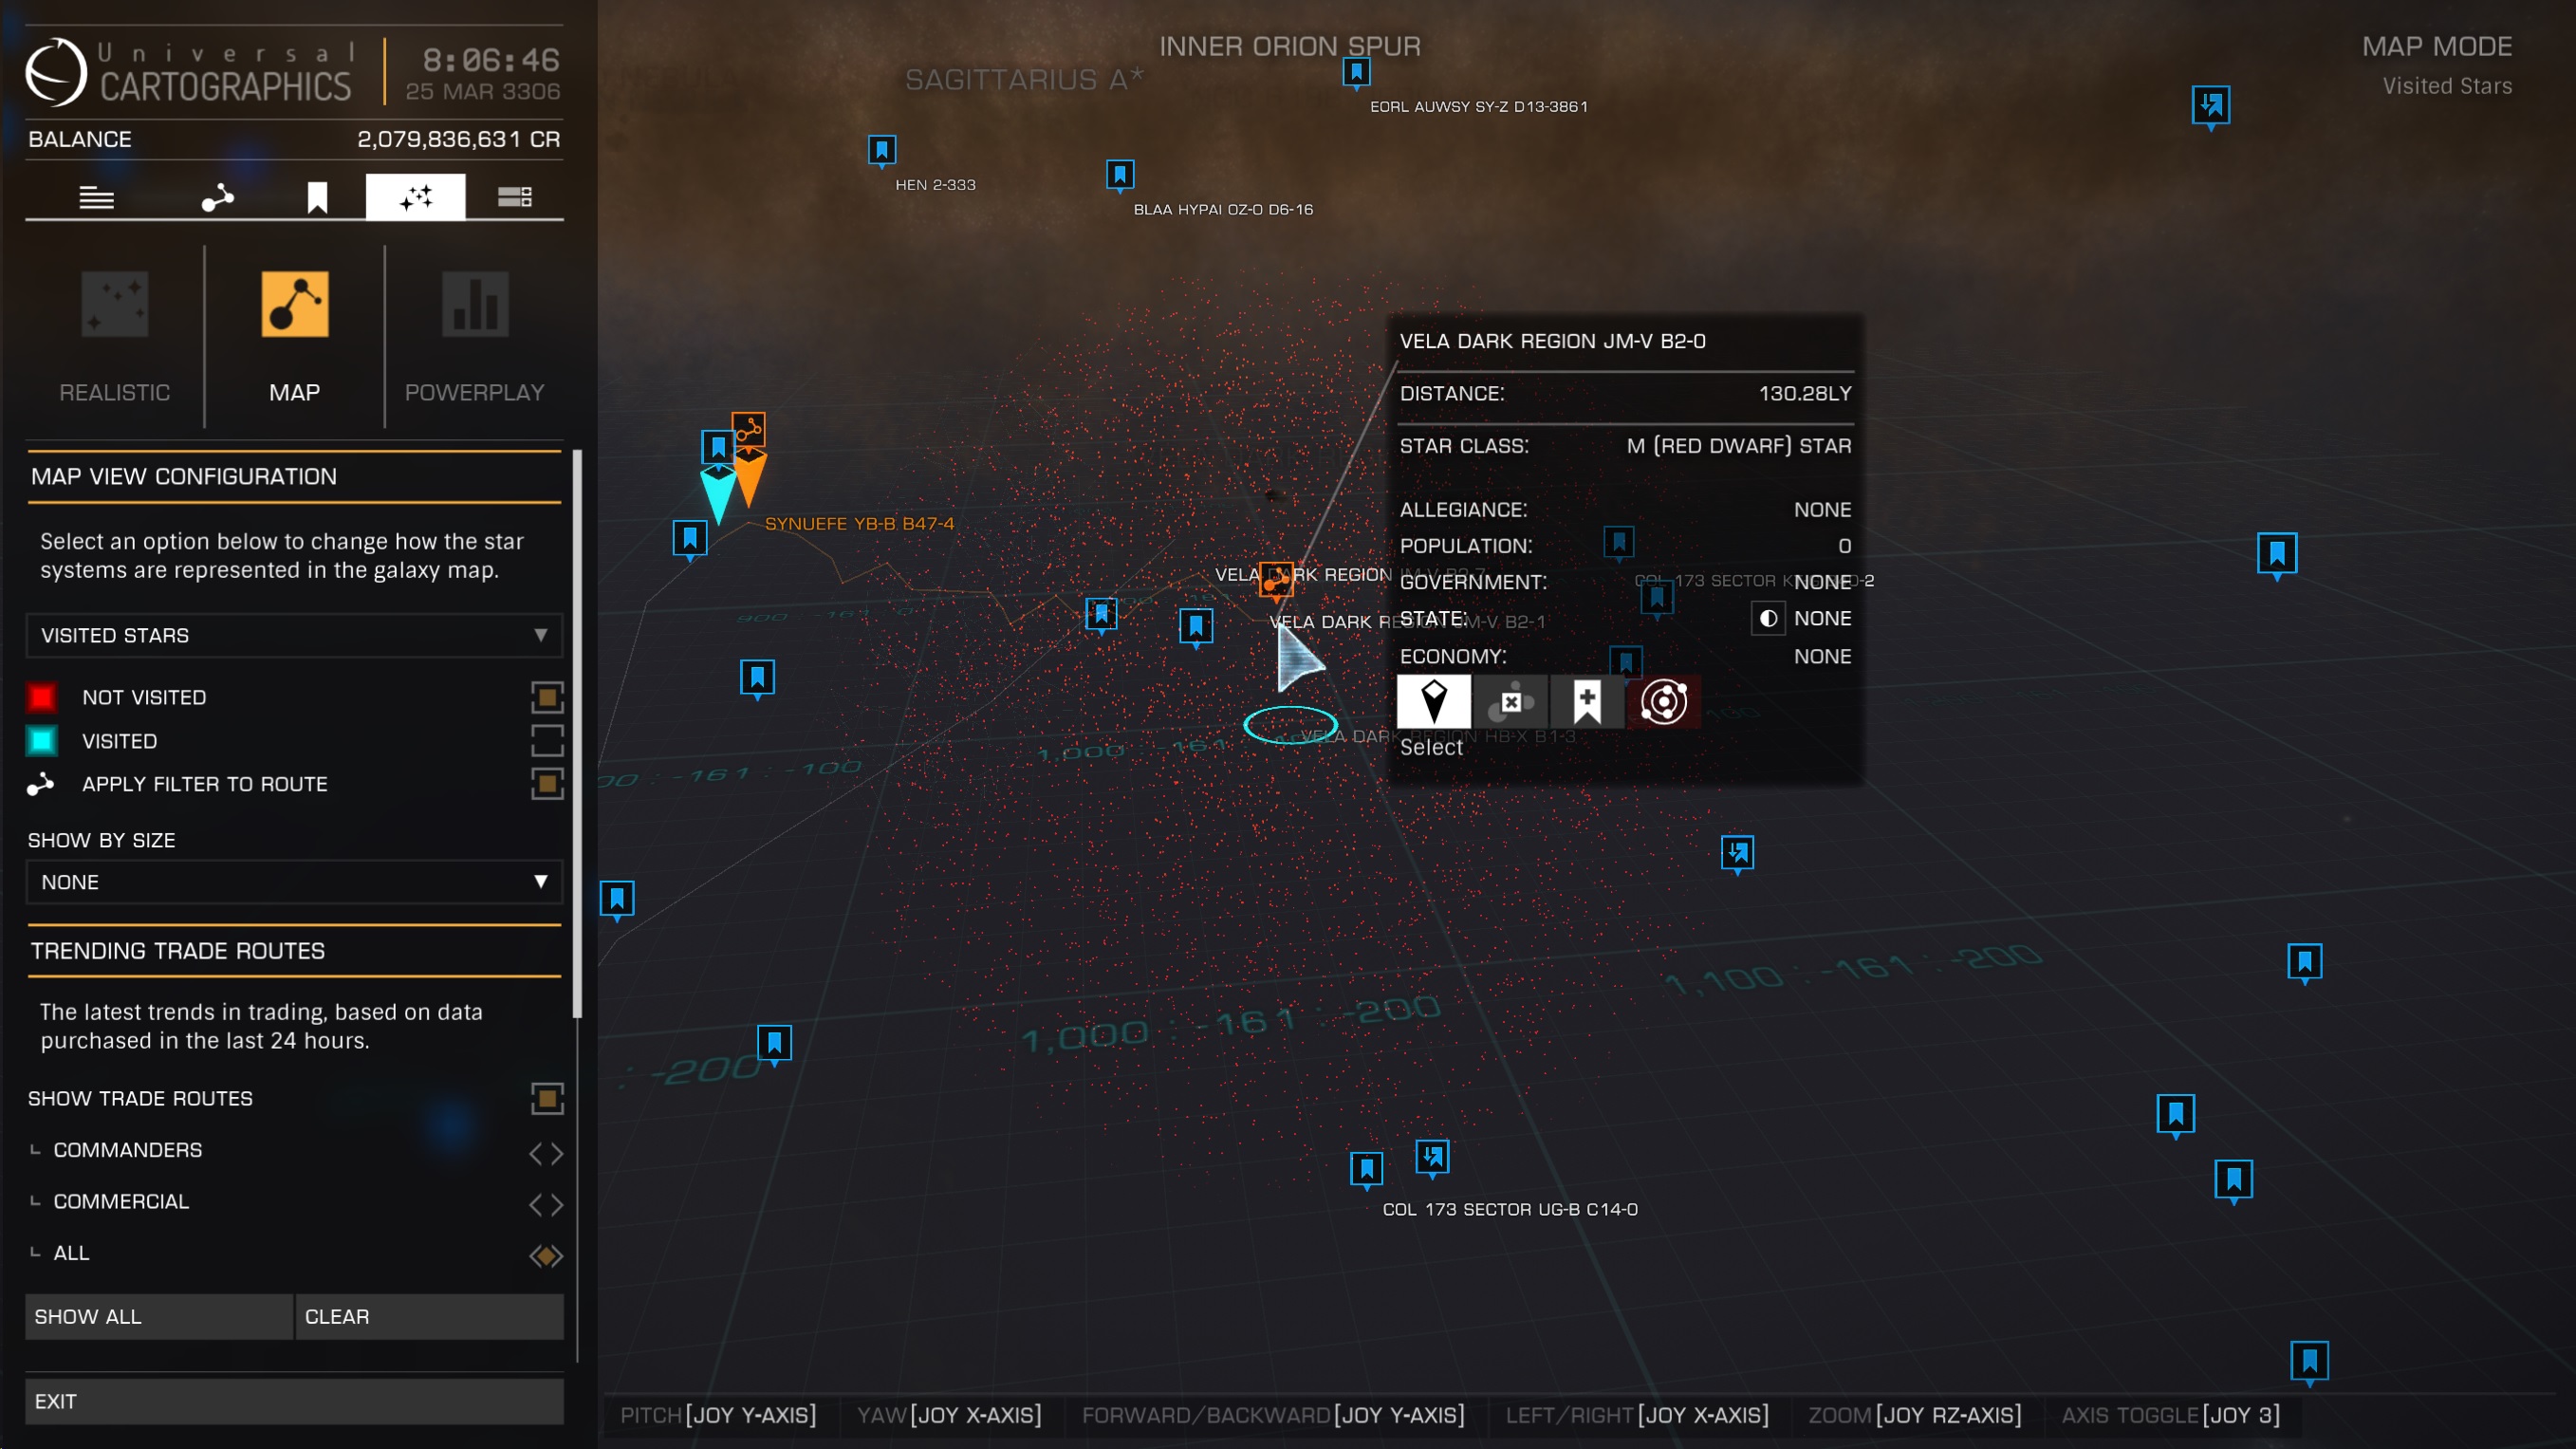Click the VELA DARK REGION JM-V B2-0 title
Image resolution: width=2576 pixels, height=1449 pixels.
click(1552, 341)
